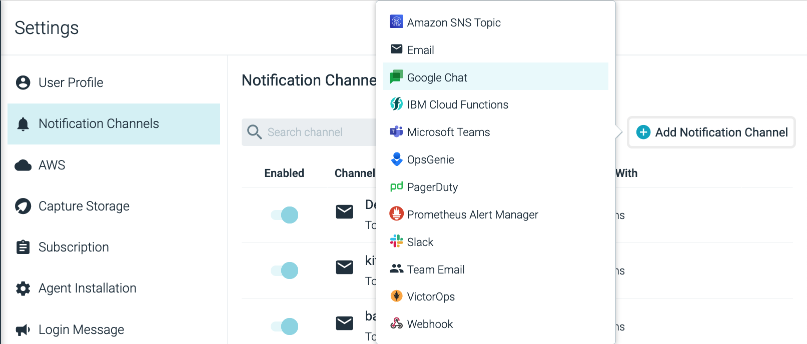Click the OpsGenie logo icon

tap(396, 159)
